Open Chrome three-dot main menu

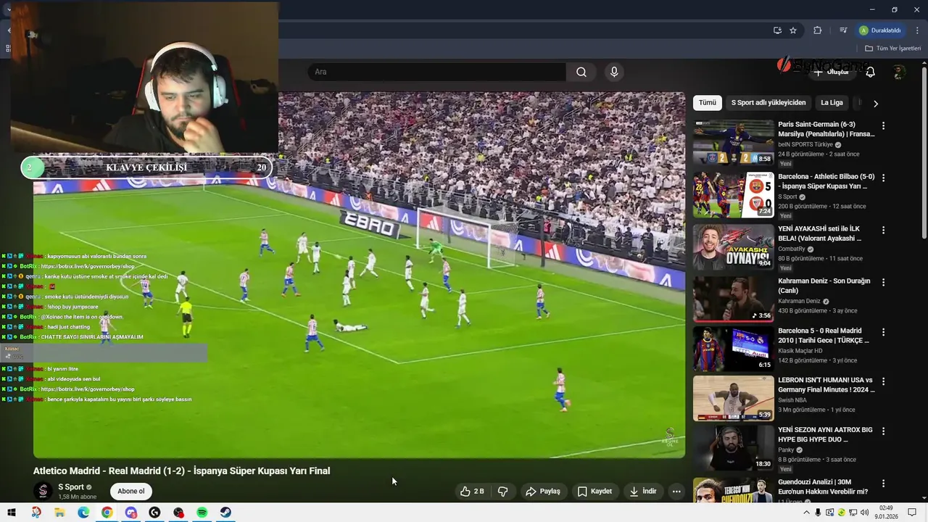917,30
